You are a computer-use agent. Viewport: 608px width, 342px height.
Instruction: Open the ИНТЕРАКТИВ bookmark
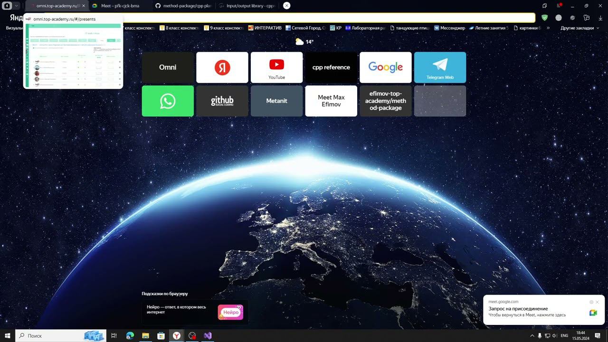point(265,28)
